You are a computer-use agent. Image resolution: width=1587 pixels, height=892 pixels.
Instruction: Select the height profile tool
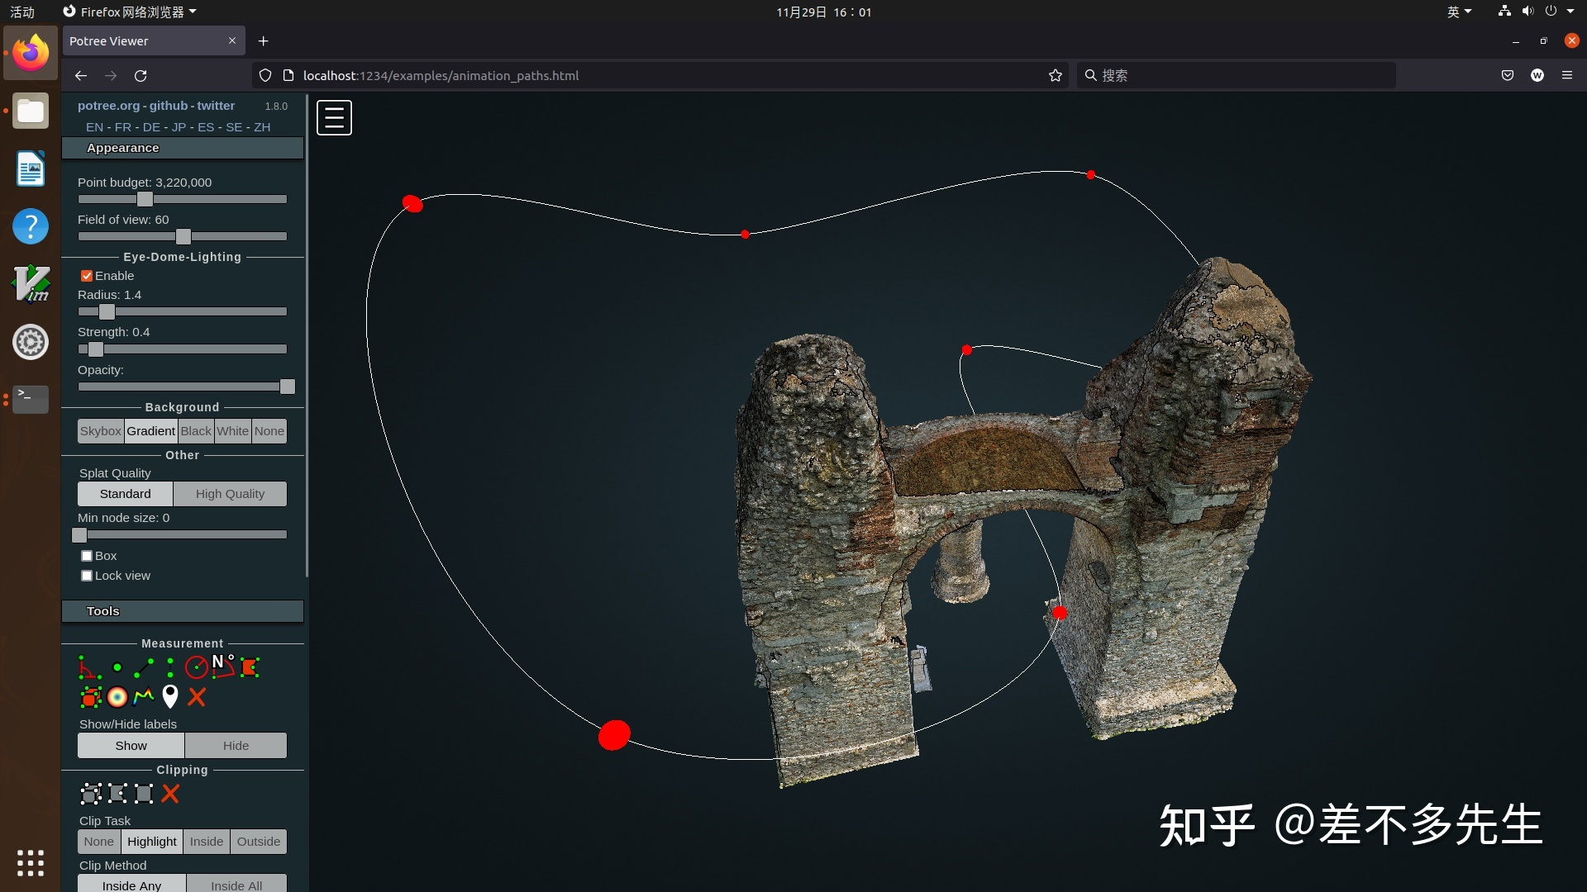[144, 697]
